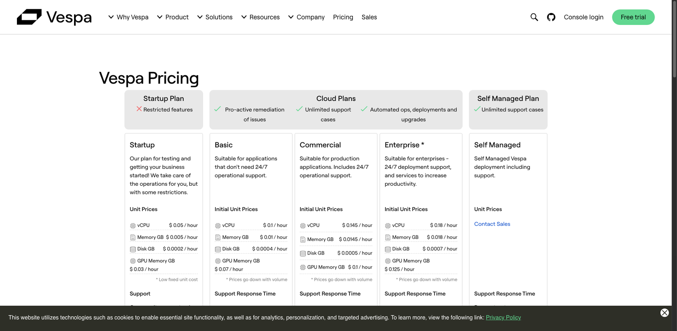
Task: Open the Sales menu item
Action: 369,17
